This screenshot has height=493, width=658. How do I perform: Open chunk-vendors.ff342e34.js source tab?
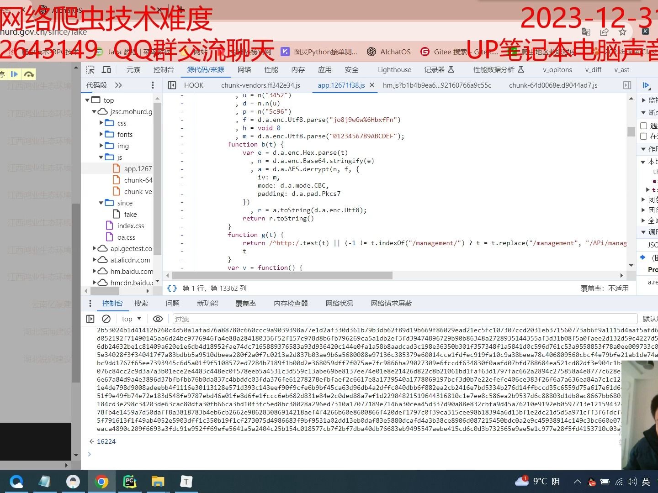tap(260, 85)
